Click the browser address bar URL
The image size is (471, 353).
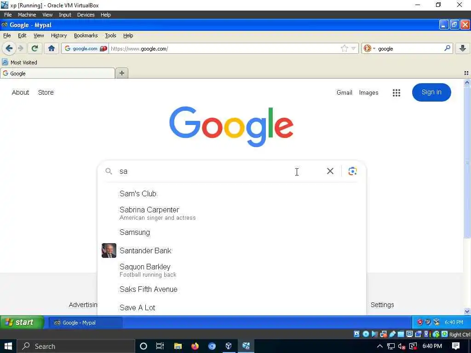point(225,49)
